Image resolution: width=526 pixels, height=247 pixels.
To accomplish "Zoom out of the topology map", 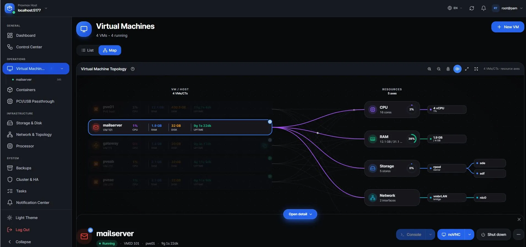I will pos(438,69).
